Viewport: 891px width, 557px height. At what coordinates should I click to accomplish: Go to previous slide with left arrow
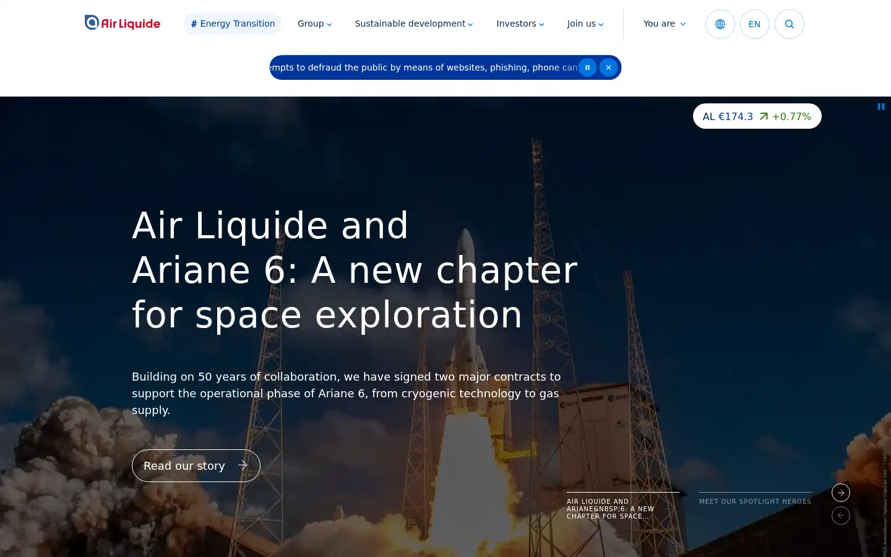(841, 516)
